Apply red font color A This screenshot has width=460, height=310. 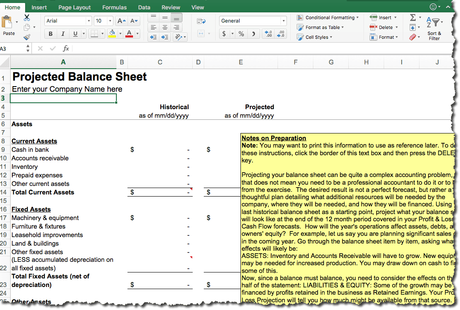pyautogui.click(x=129, y=34)
